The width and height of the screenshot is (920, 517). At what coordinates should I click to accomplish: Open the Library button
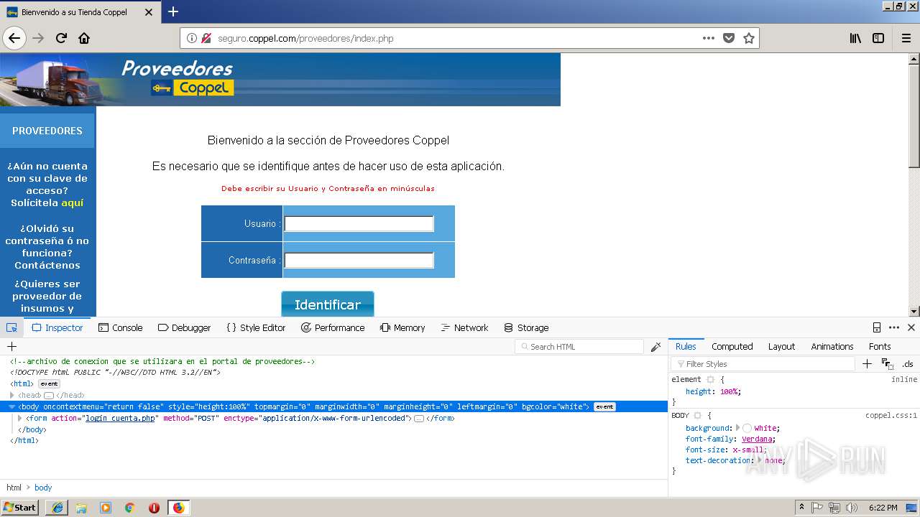pos(855,38)
